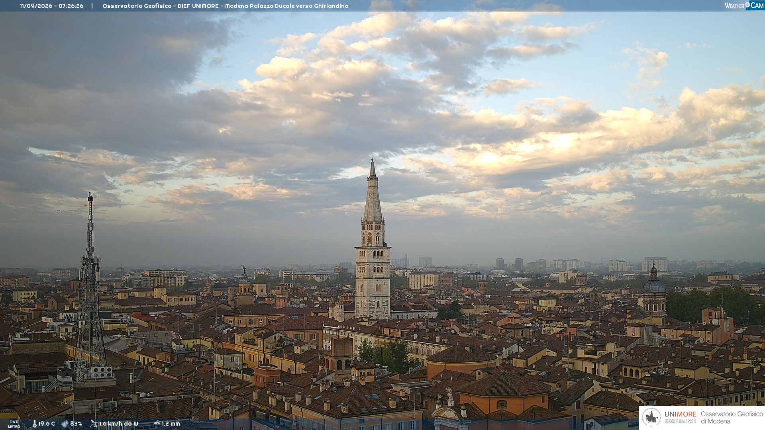Click the 83% humidity value
765x430 pixels.
coord(76,424)
